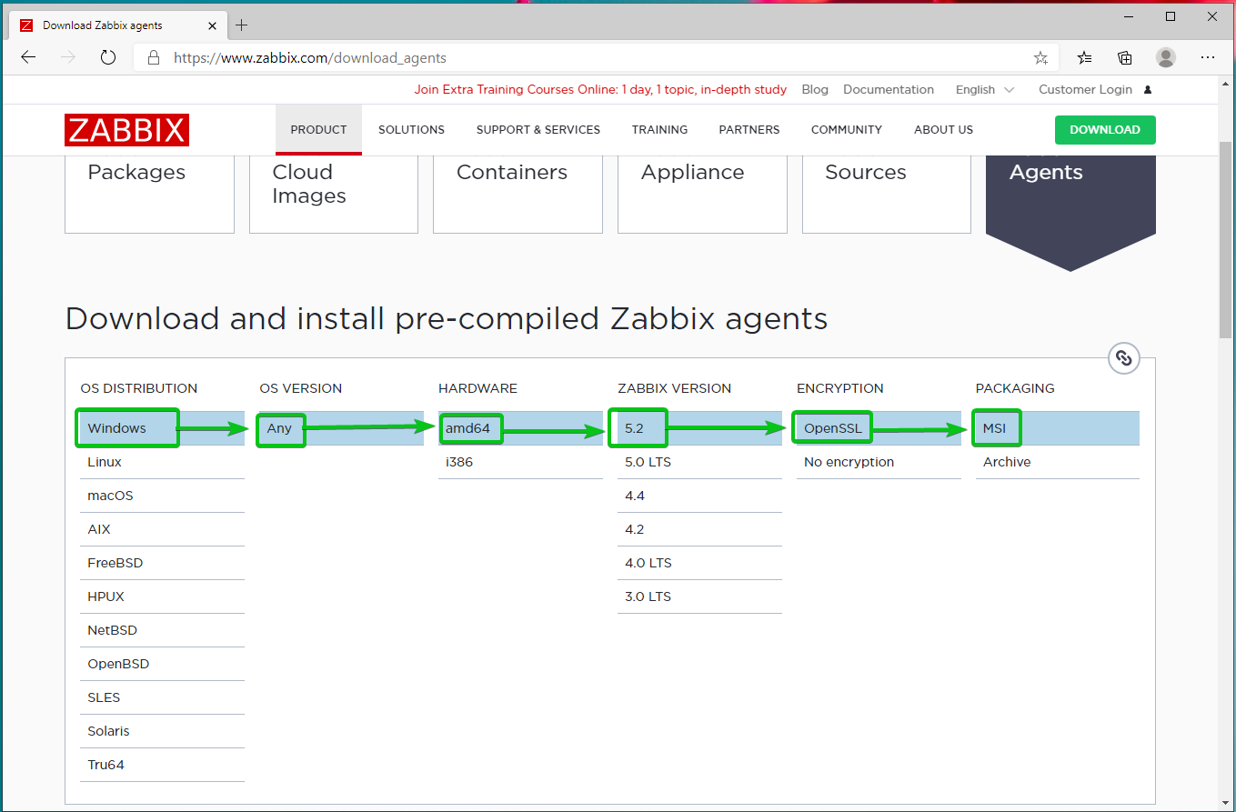Click the browser back arrow
This screenshot has height=812, width=1236.
(x=28, y=57)
